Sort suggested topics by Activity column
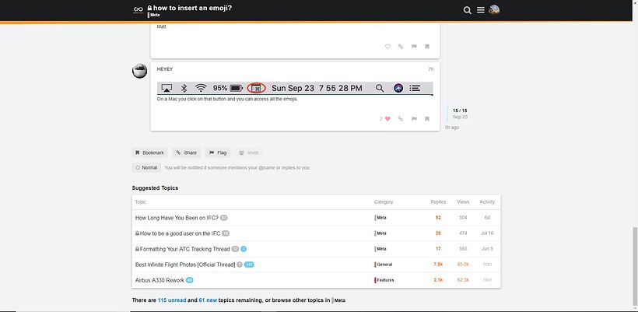This screenshot has height=312, width=638. pos(487,202)
